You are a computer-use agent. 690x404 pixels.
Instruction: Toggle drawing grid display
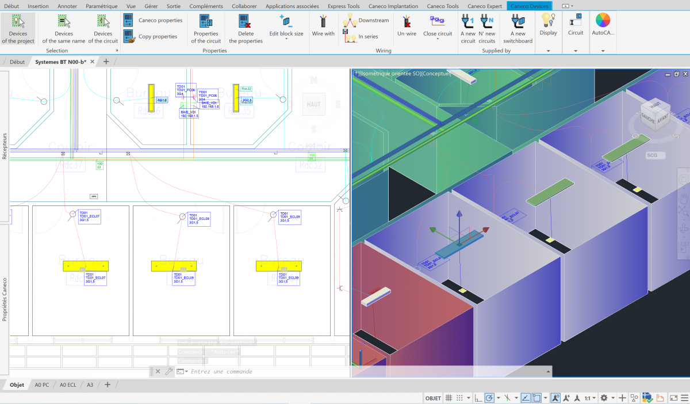449,398
